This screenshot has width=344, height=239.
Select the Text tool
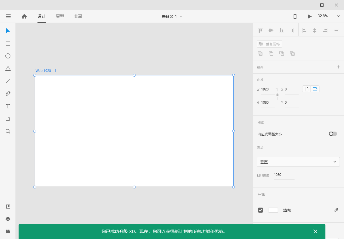click(8, 106)
